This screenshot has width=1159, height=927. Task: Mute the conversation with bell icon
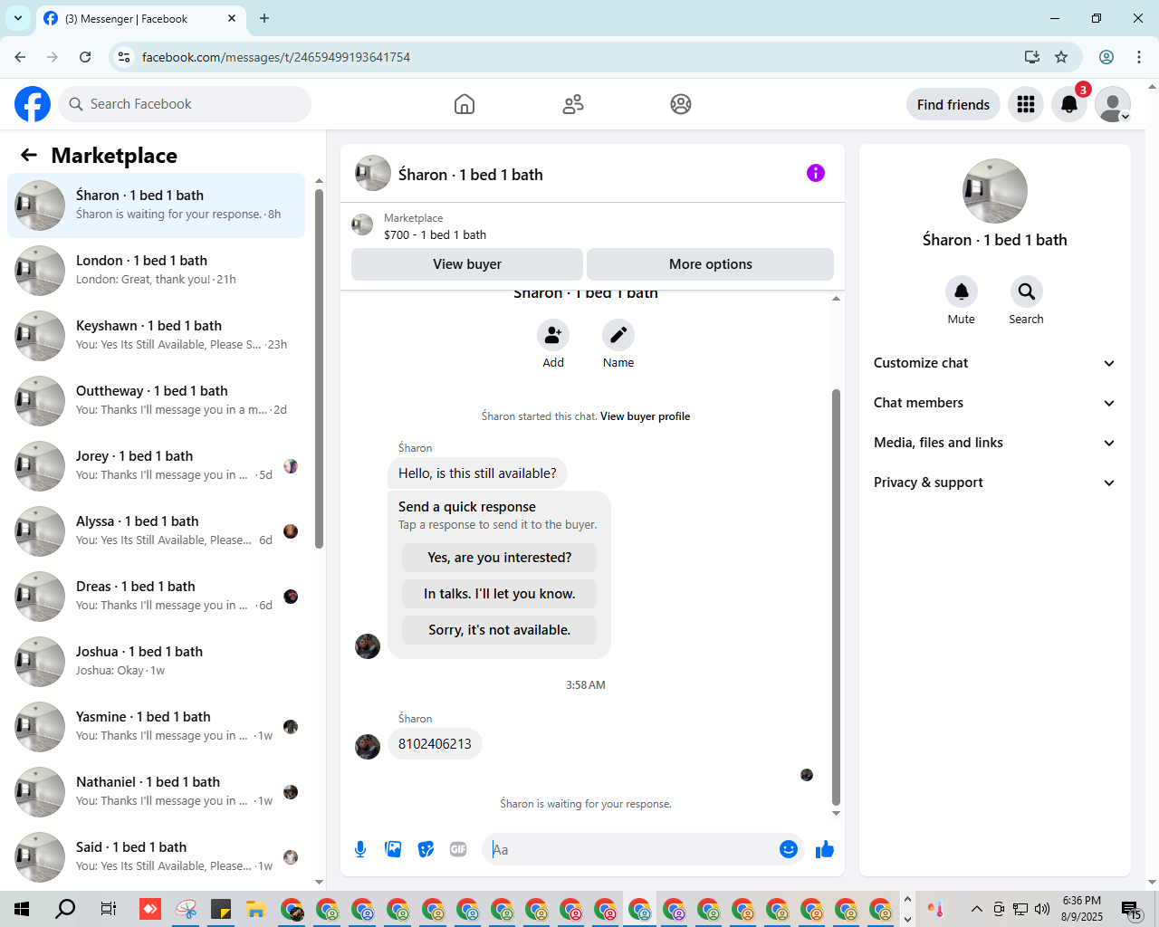tap(962, 291)
